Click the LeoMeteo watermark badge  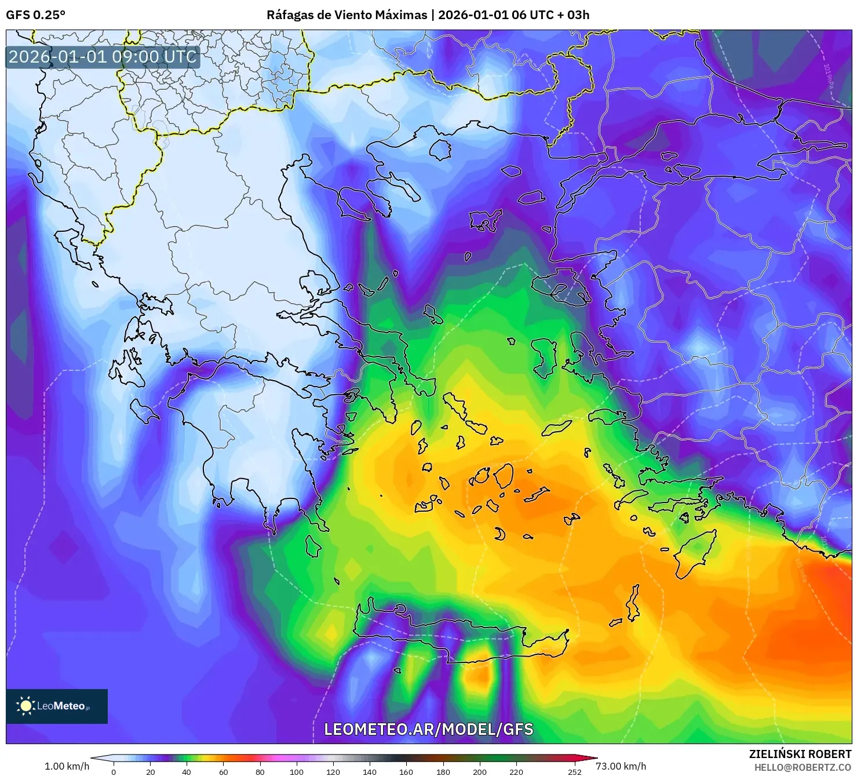[x=56, y=706]
